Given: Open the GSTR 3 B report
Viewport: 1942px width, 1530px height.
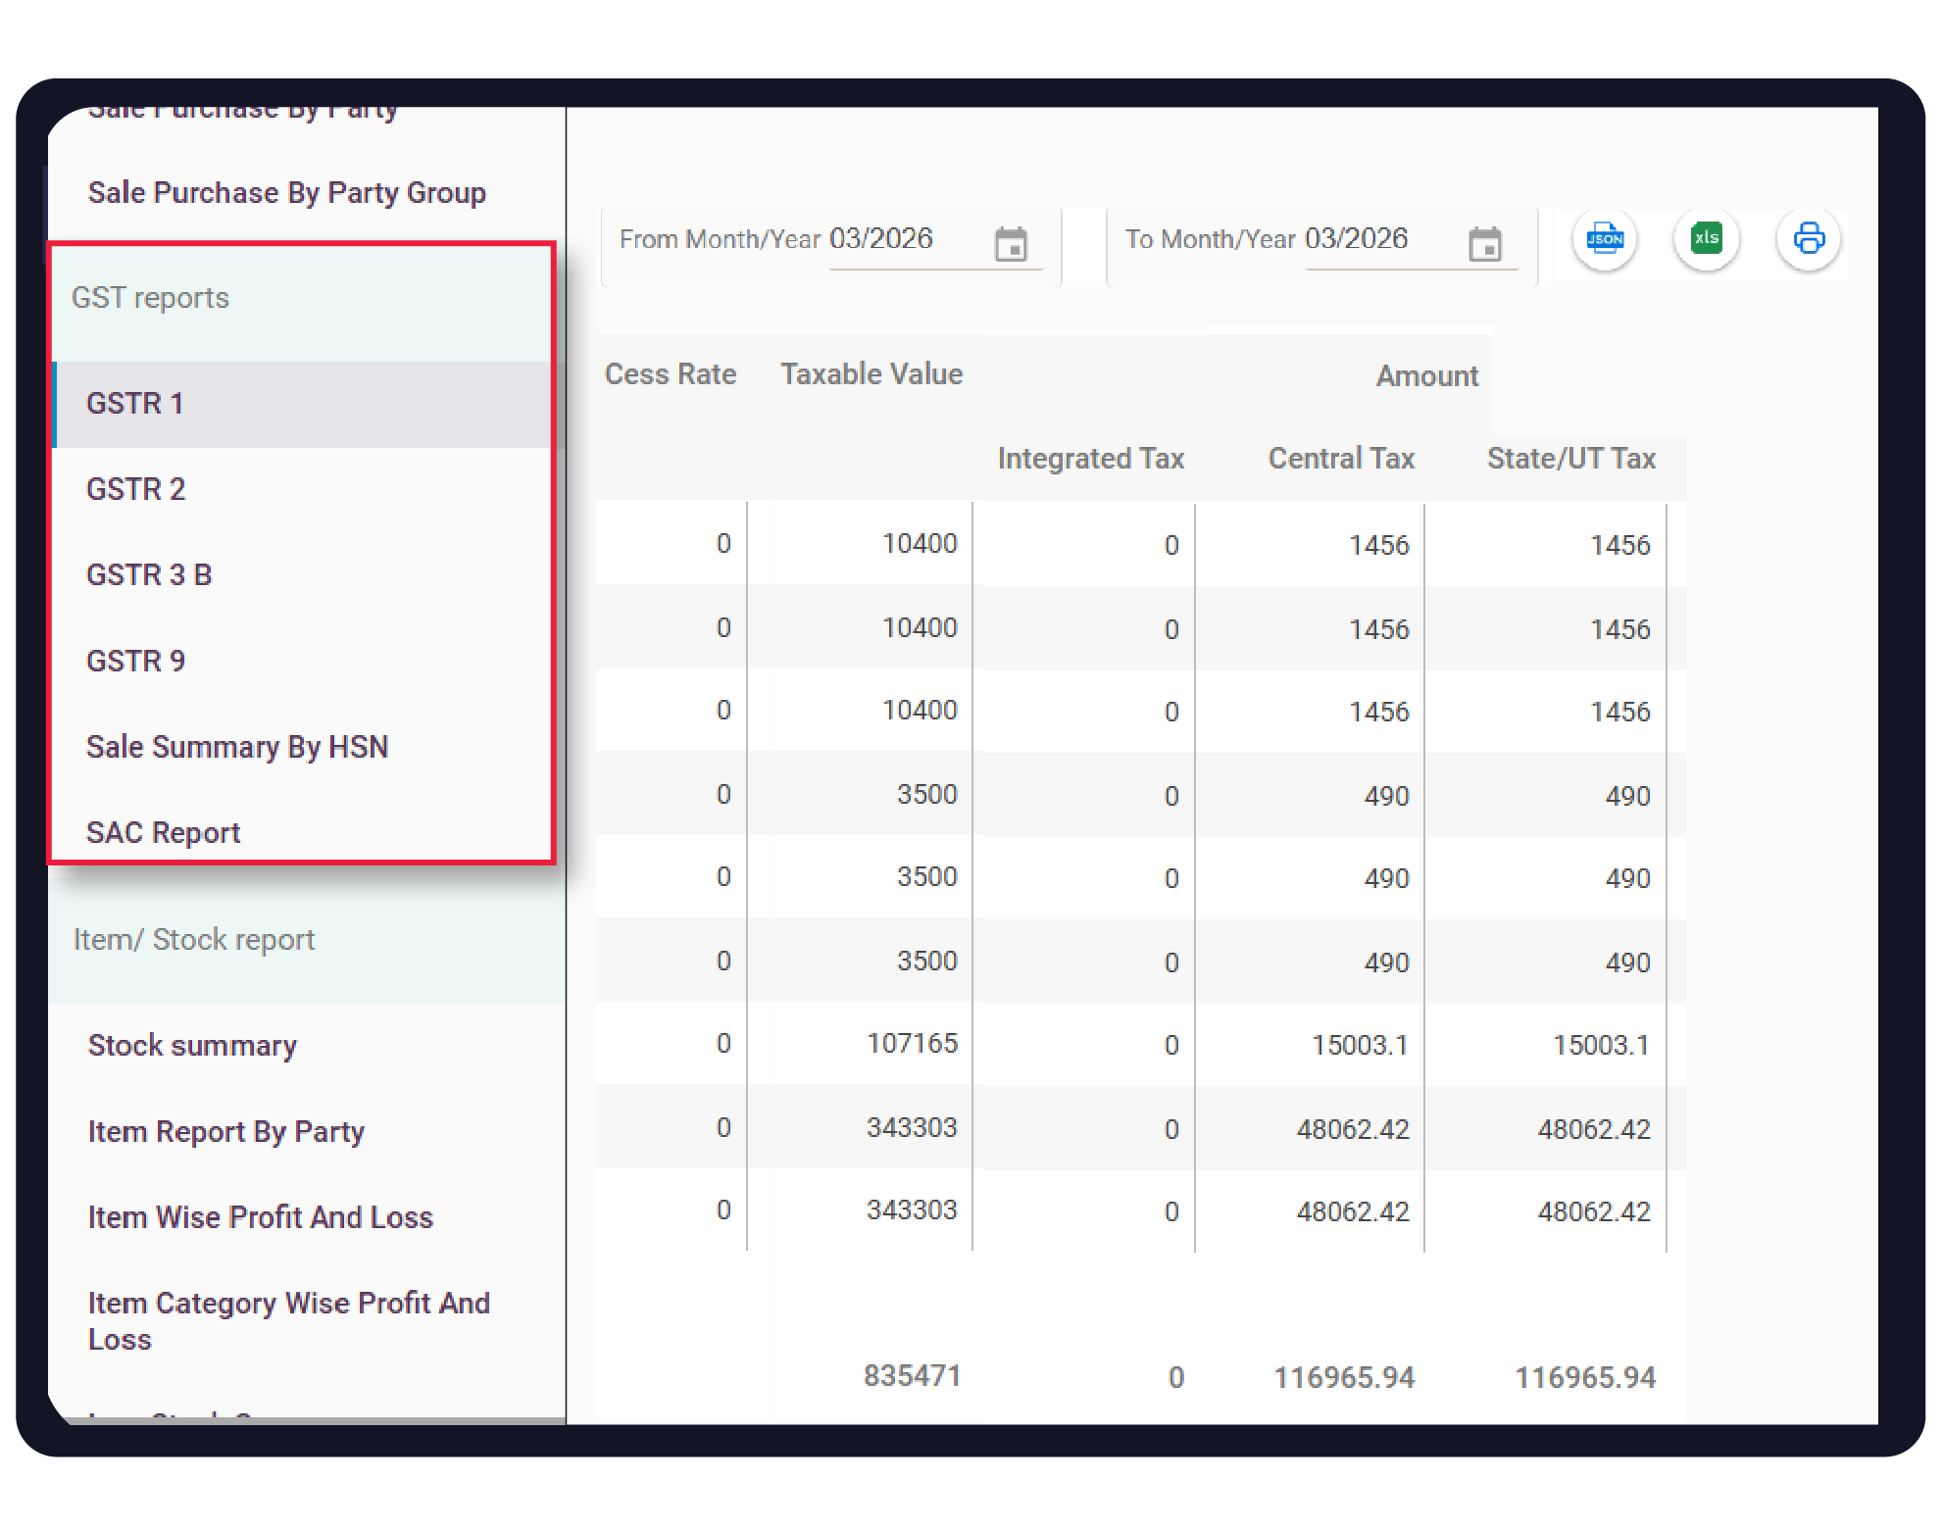Looking at the screenshot, I should [x=149, y=575].
